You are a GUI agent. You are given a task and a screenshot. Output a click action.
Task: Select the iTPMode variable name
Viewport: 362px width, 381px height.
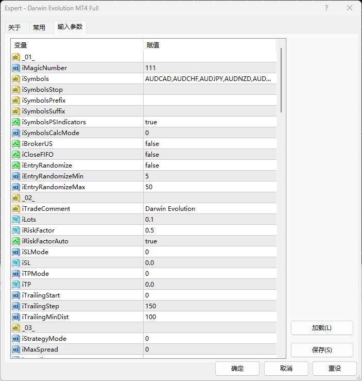click(x=36, y=274)
